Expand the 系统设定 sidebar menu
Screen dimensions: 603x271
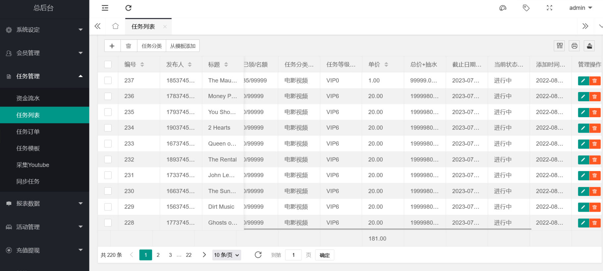(x=45, y=30)
